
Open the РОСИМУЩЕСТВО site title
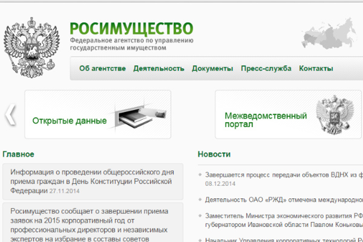point(132,28)
